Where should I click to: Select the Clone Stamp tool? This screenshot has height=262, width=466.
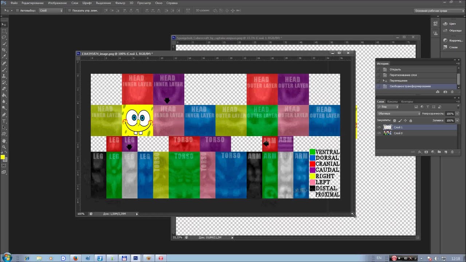coord(4,76)
